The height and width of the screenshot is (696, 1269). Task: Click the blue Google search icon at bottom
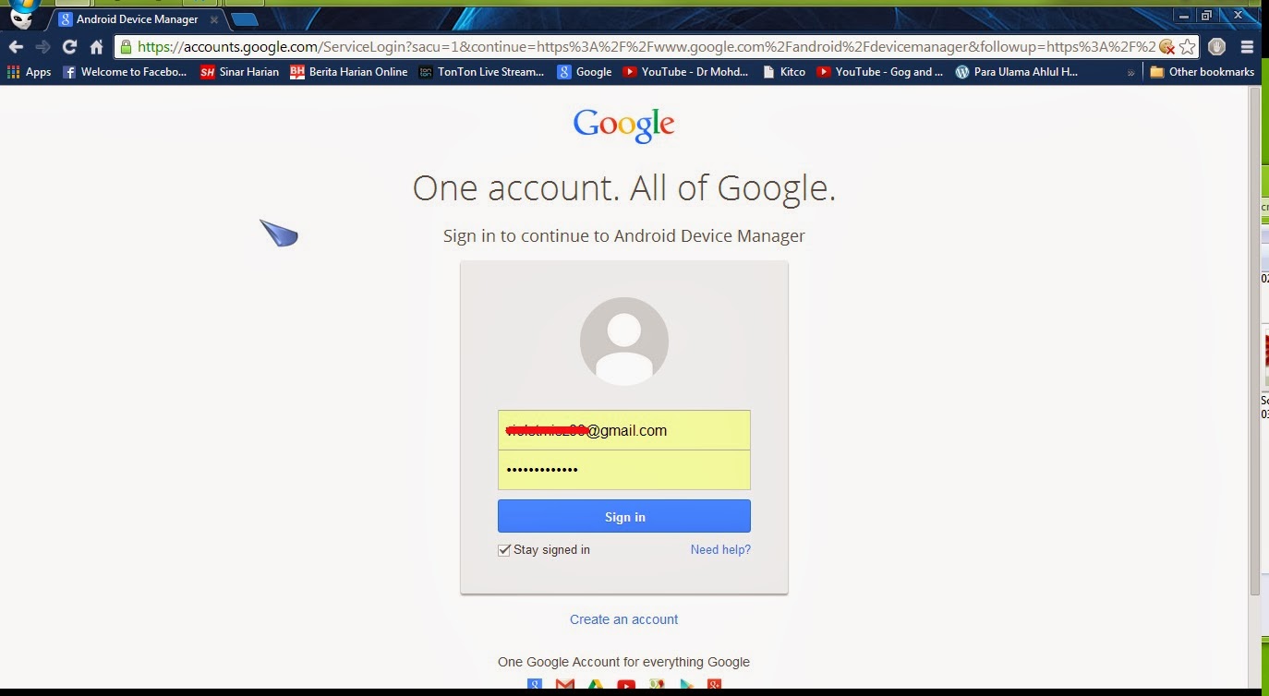[x=535, y=685]
